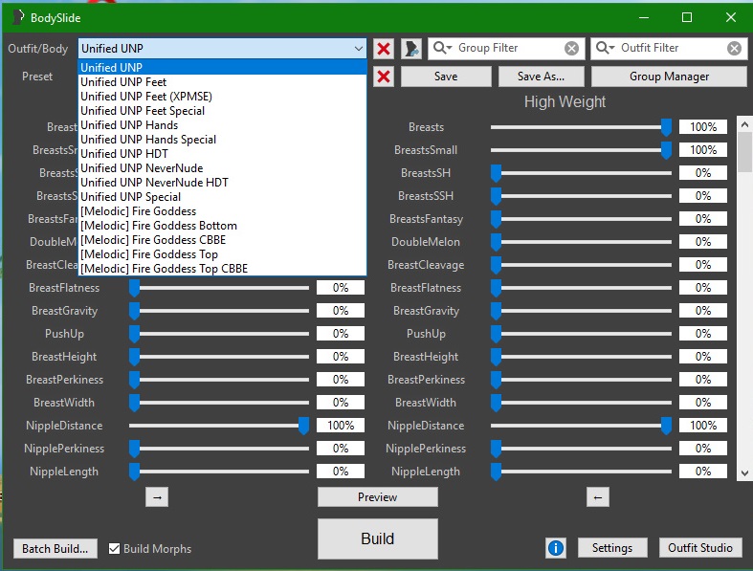Copy low weight values to high (right arrow)

[x=157, y=497]
